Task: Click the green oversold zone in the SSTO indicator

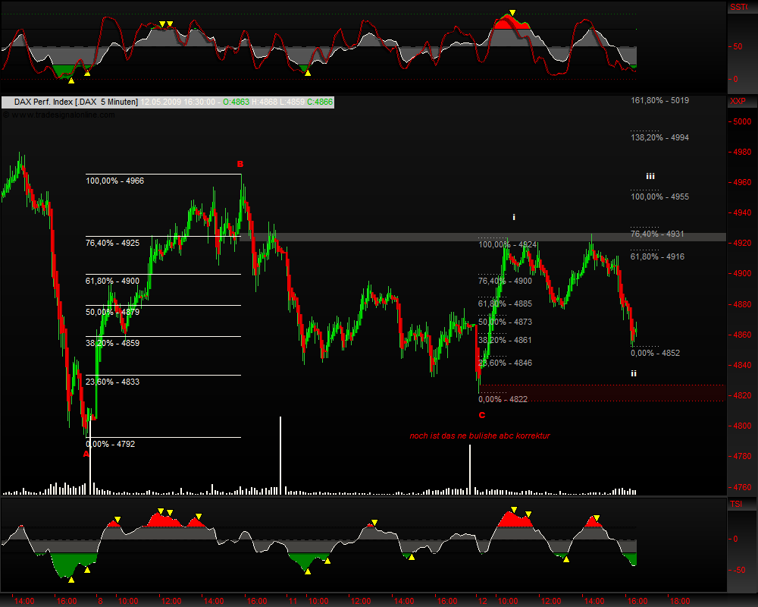Action: point(61,70)
